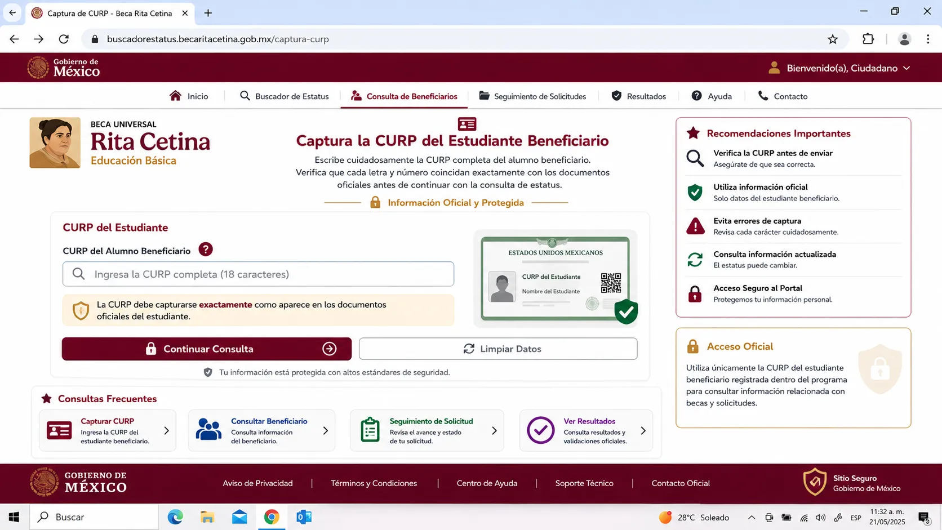The width and height of the screenshot is (942, 530).
Task: Open the Contacto menu item
Action: tap(783, 96)
